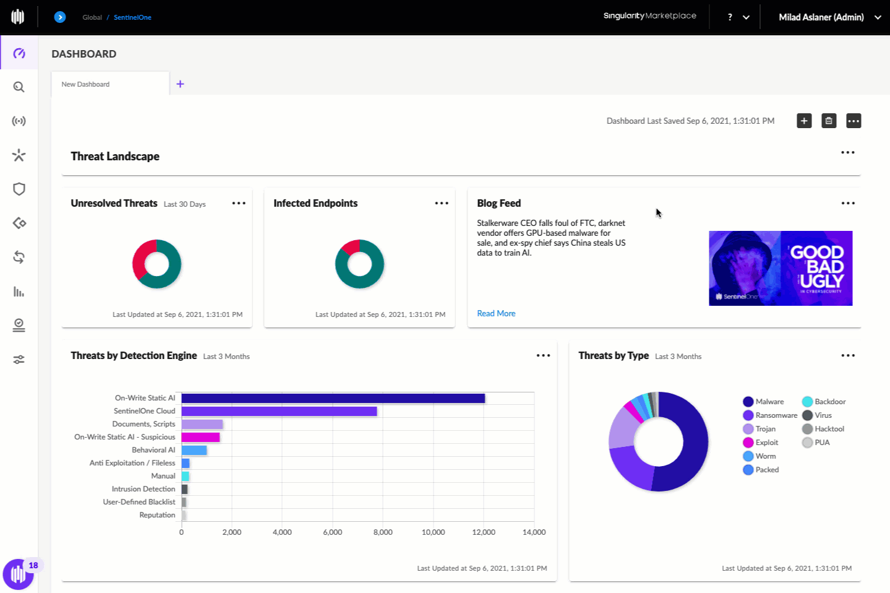Add a new dashboard tab with plus
Screen dimensions: 890x593
click(x=180, y=84)
